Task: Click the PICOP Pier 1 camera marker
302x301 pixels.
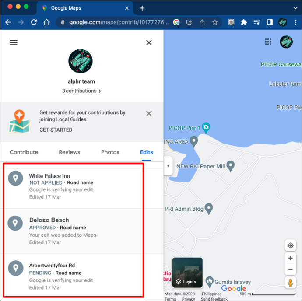Action: tap(206, 127)
